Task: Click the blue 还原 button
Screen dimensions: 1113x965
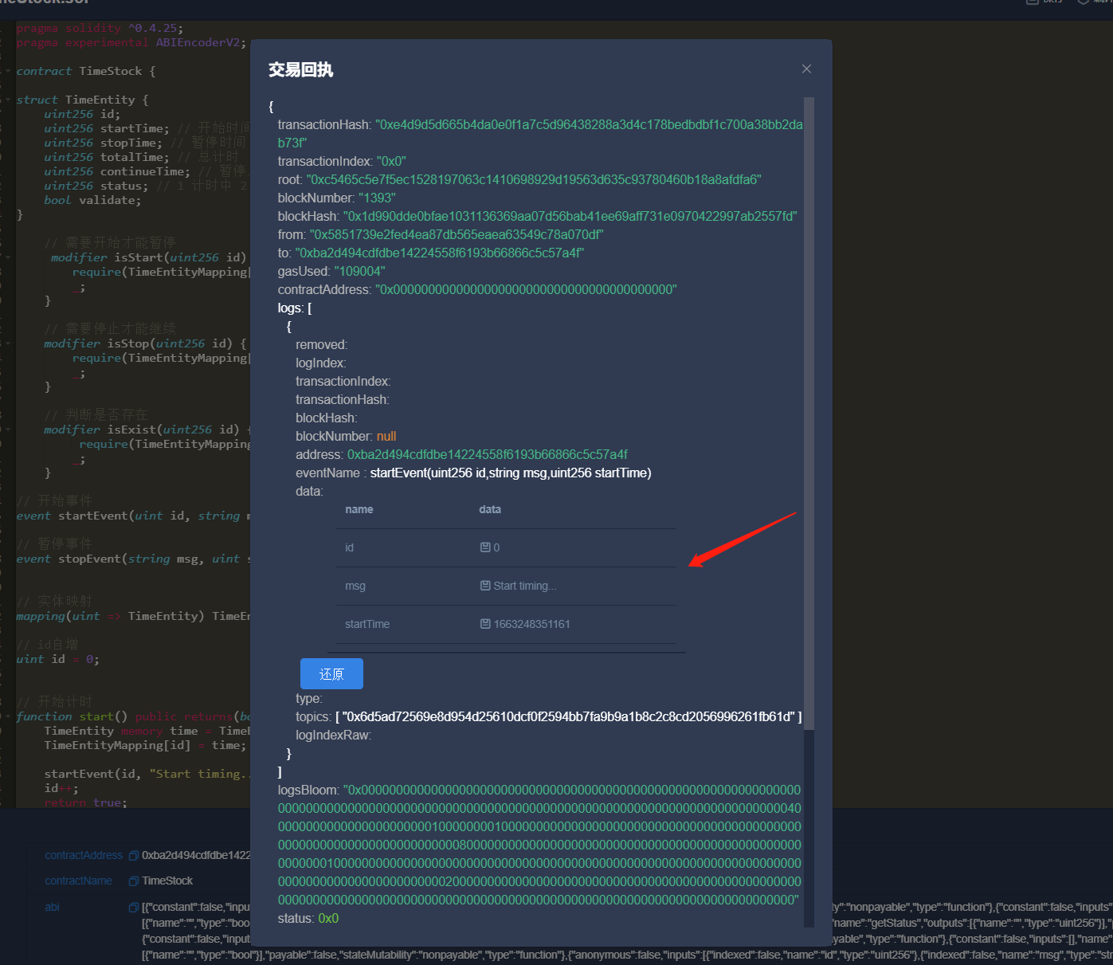Action: [x=331, y=673]
